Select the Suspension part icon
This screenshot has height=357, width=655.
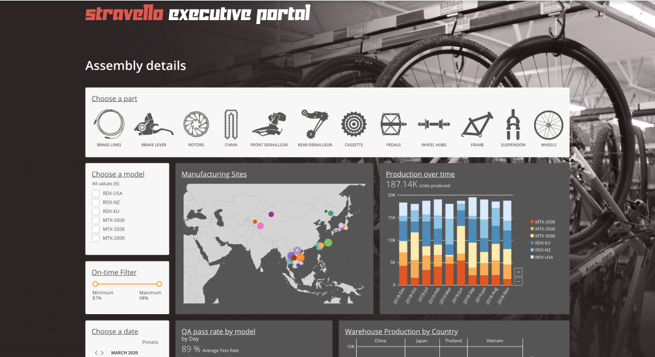(x=513, y=124)
